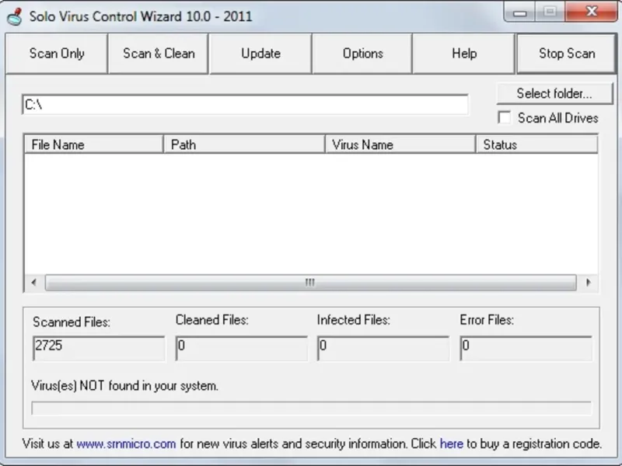Viewport: 622px width, 466px height.
Task: Click the Error Files count field
Action: point(526,348)
